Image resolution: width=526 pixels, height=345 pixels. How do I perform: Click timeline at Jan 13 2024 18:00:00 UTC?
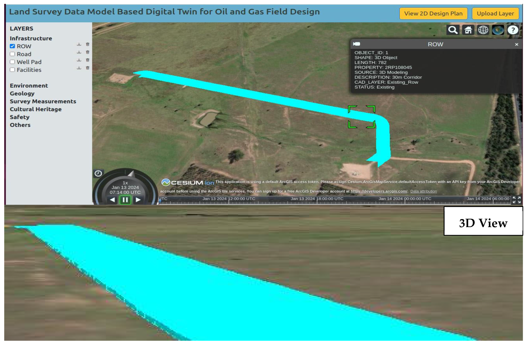click(317, 201)
